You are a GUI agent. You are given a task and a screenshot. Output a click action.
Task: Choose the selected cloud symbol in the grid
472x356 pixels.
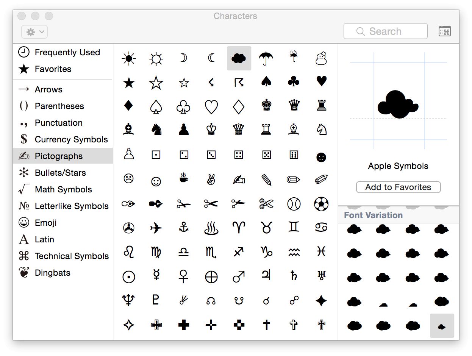239,58
